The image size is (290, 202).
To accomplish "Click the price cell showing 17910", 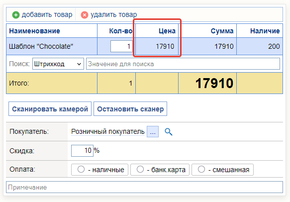I will (157, 46).
